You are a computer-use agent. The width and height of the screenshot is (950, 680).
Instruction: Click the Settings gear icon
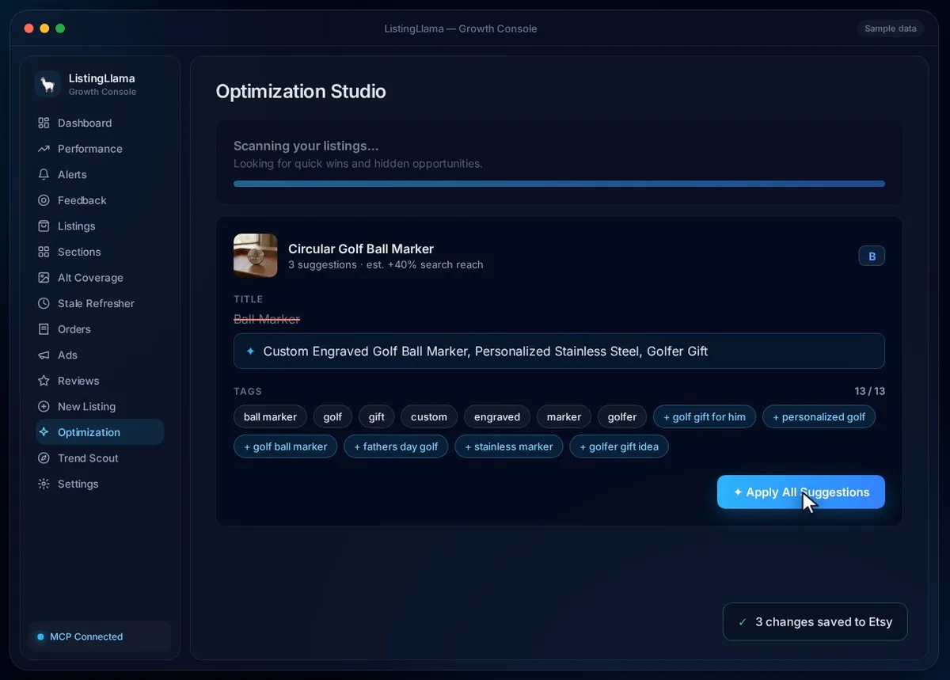44,484
